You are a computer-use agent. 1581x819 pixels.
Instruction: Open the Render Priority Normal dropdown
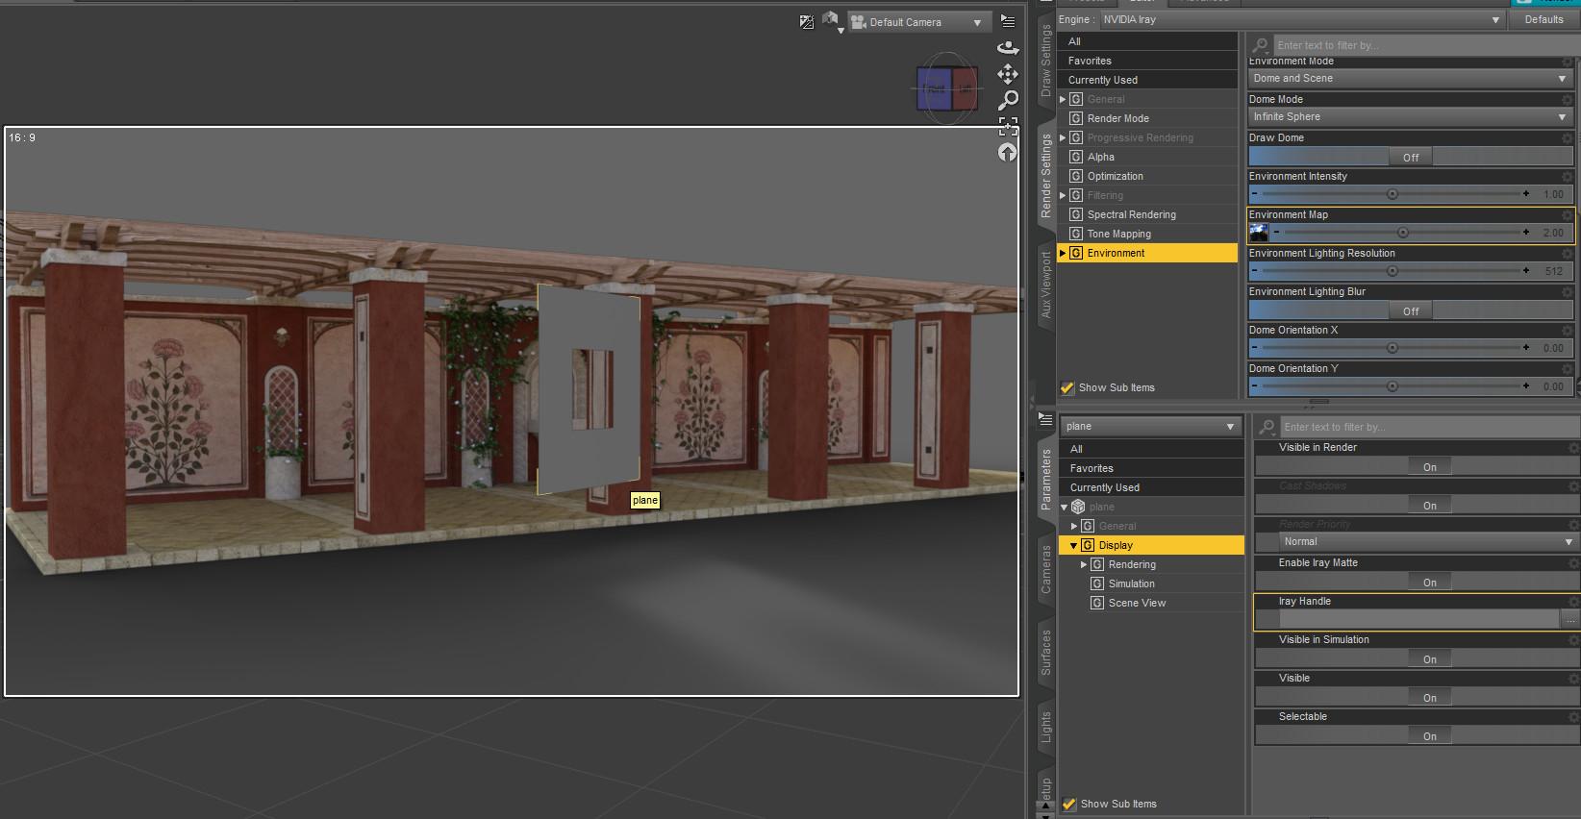[x=1428, y=542]
